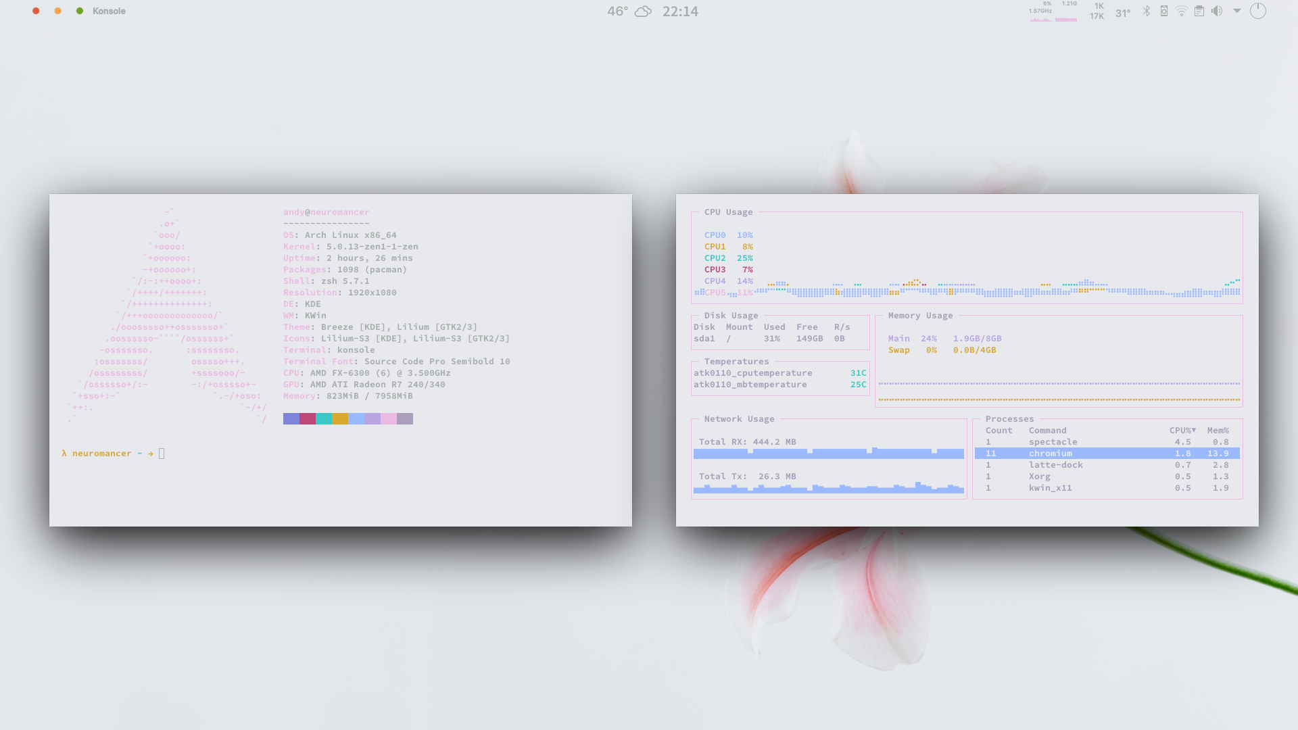This screenshot has width=1298, height=730.
Task: Select the kwin_x11 process row
Action: pos(1107,488)
